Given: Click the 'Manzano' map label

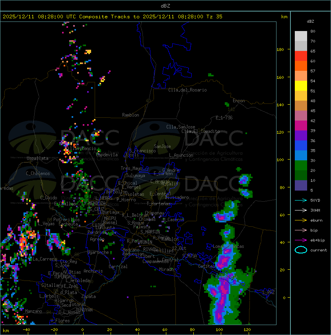Looking at the screenshot, I should [33, 311].
